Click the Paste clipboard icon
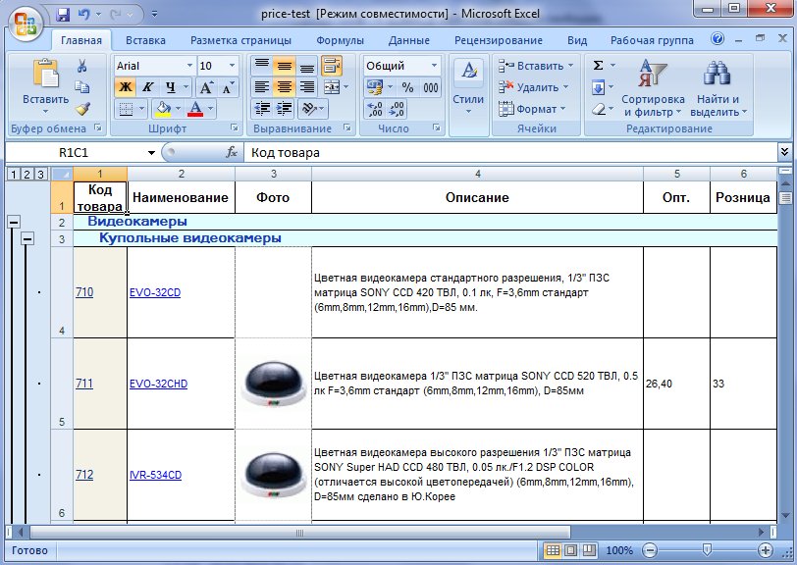This screenshot has width=797, height=565. (x=46, y=74)
